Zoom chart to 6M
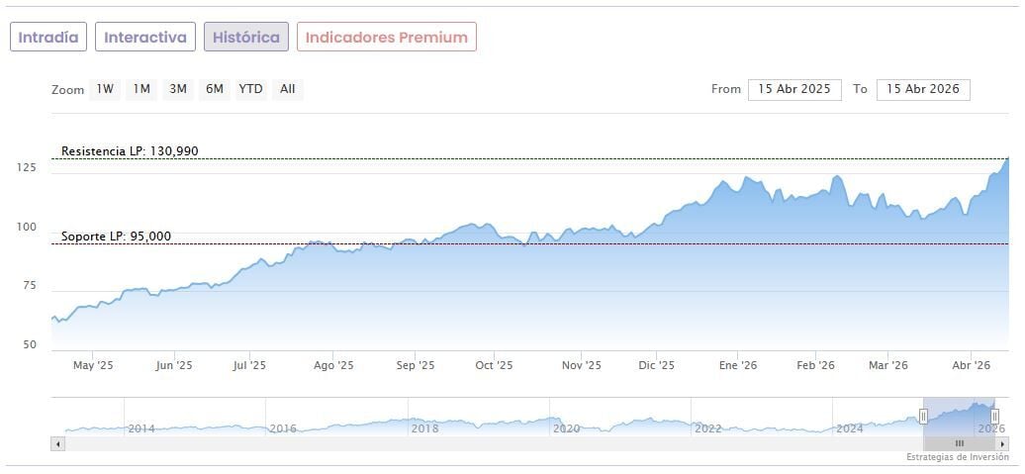 coord(215,89)
